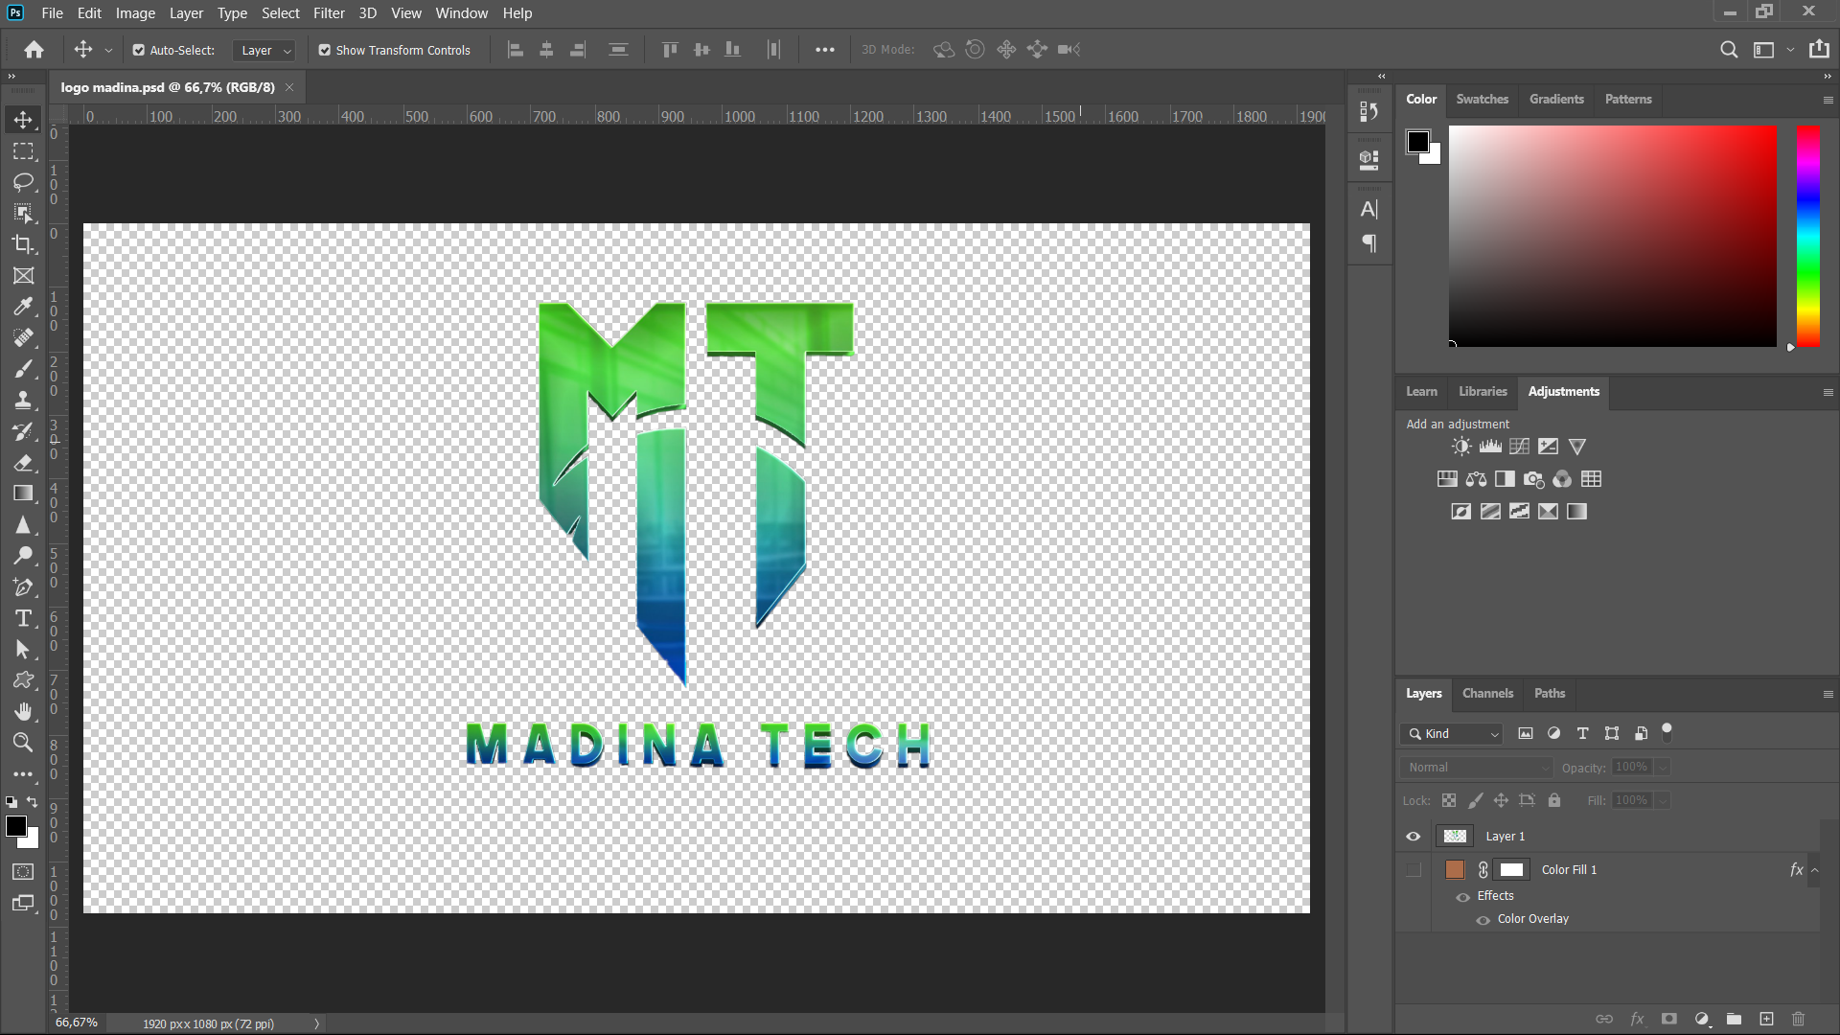The image size is (1840, 1035).
Task: Select the Eyedropper tool
Action: 23,307
